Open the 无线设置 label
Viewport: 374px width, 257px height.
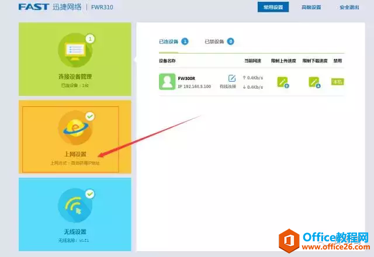pos(75,232)
